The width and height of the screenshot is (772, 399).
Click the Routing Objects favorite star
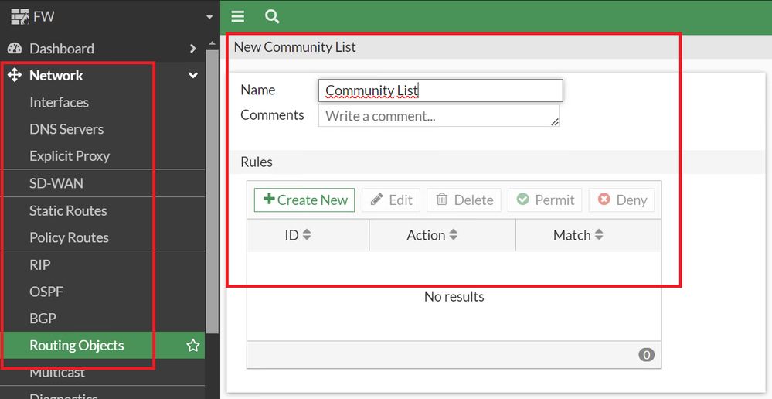[193, 346]
